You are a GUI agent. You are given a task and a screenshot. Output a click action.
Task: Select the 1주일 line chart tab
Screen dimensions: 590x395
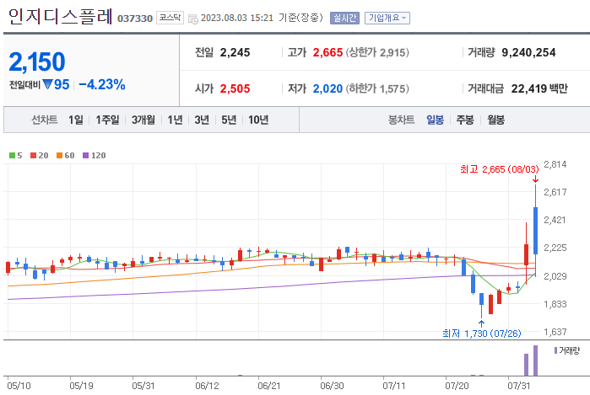(x=107, y=120)
